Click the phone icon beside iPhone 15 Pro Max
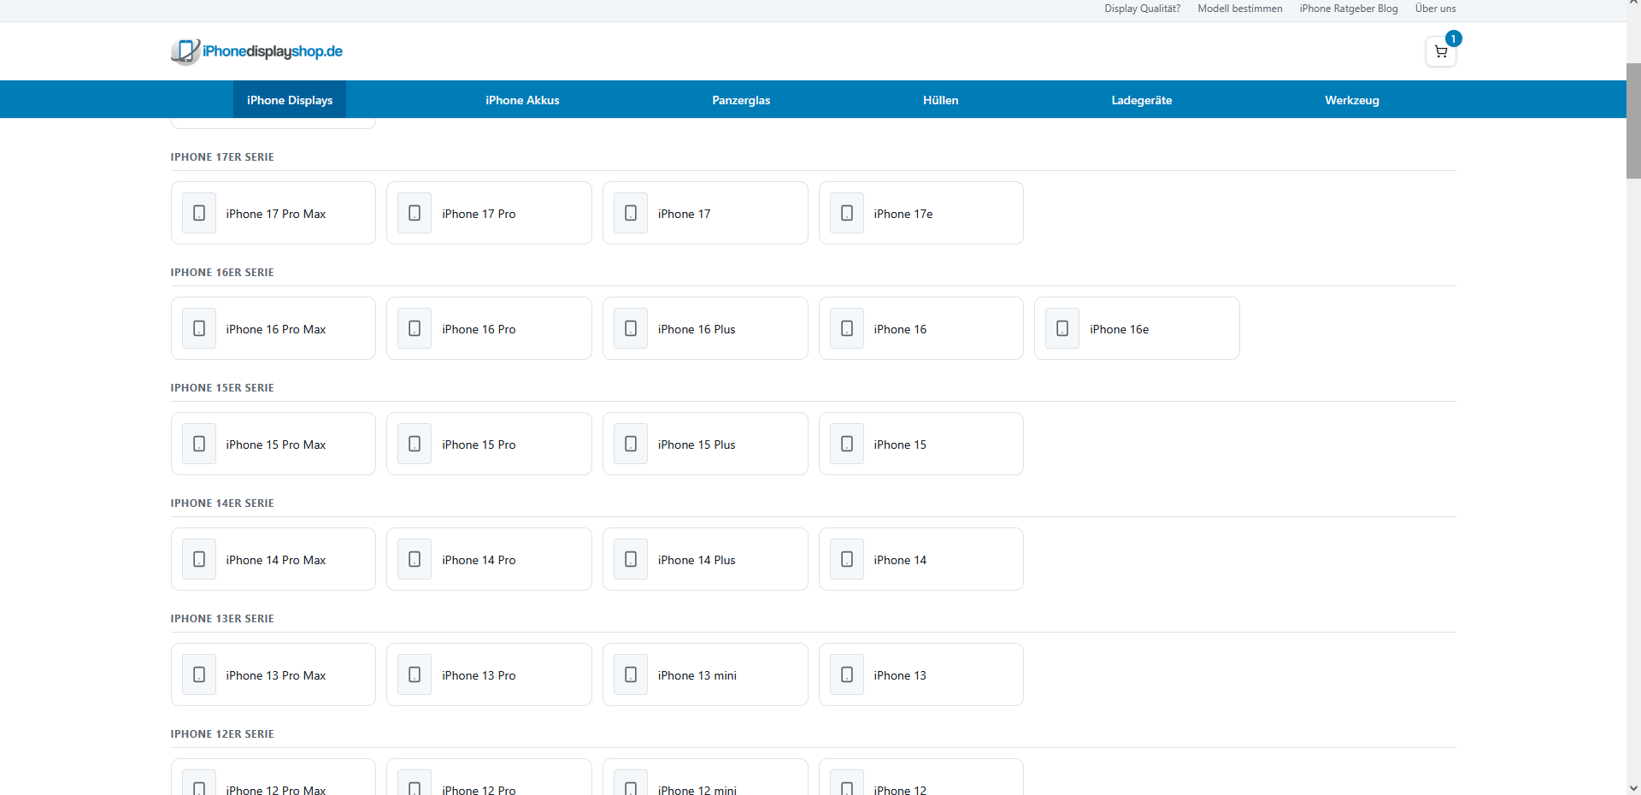Image resolution: width=1641 pixels, height=795 pixels. tap(199, 444)
